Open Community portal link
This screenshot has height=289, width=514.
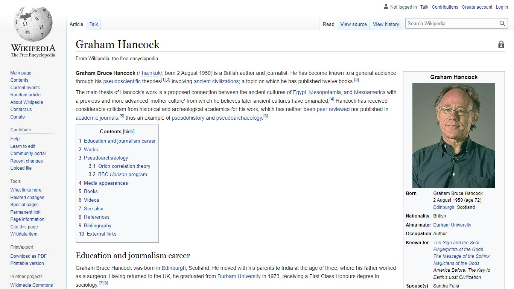(x=28, y=154)
